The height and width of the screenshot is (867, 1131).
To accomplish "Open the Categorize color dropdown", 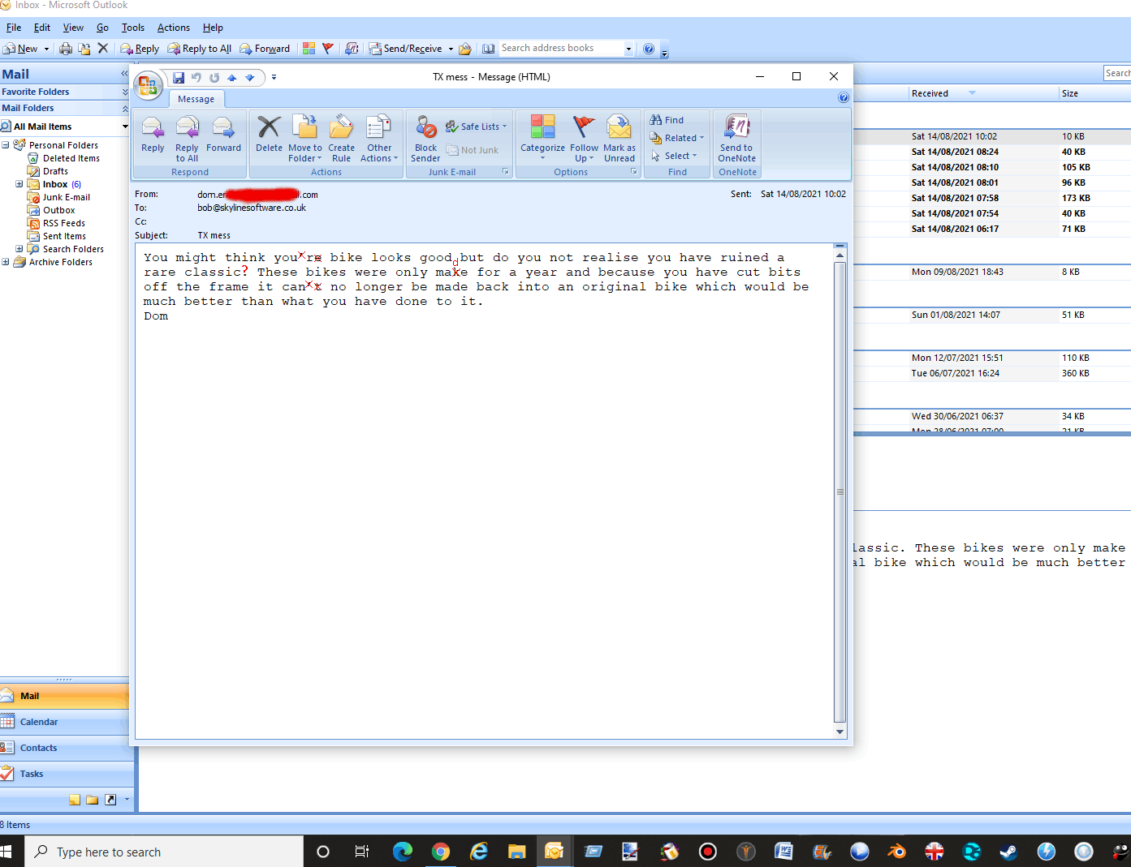I will 542,135.
